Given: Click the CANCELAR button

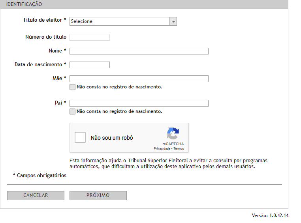Looking at the screenshot, I should (36, 195).
